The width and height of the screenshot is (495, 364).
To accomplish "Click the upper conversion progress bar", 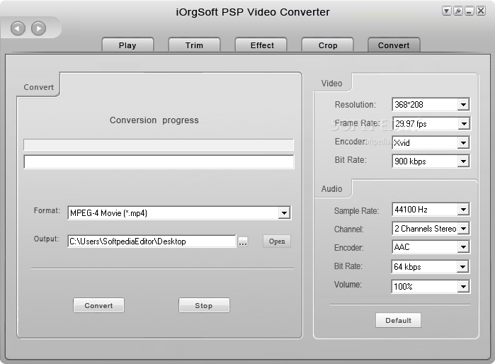I will point(159,144).
